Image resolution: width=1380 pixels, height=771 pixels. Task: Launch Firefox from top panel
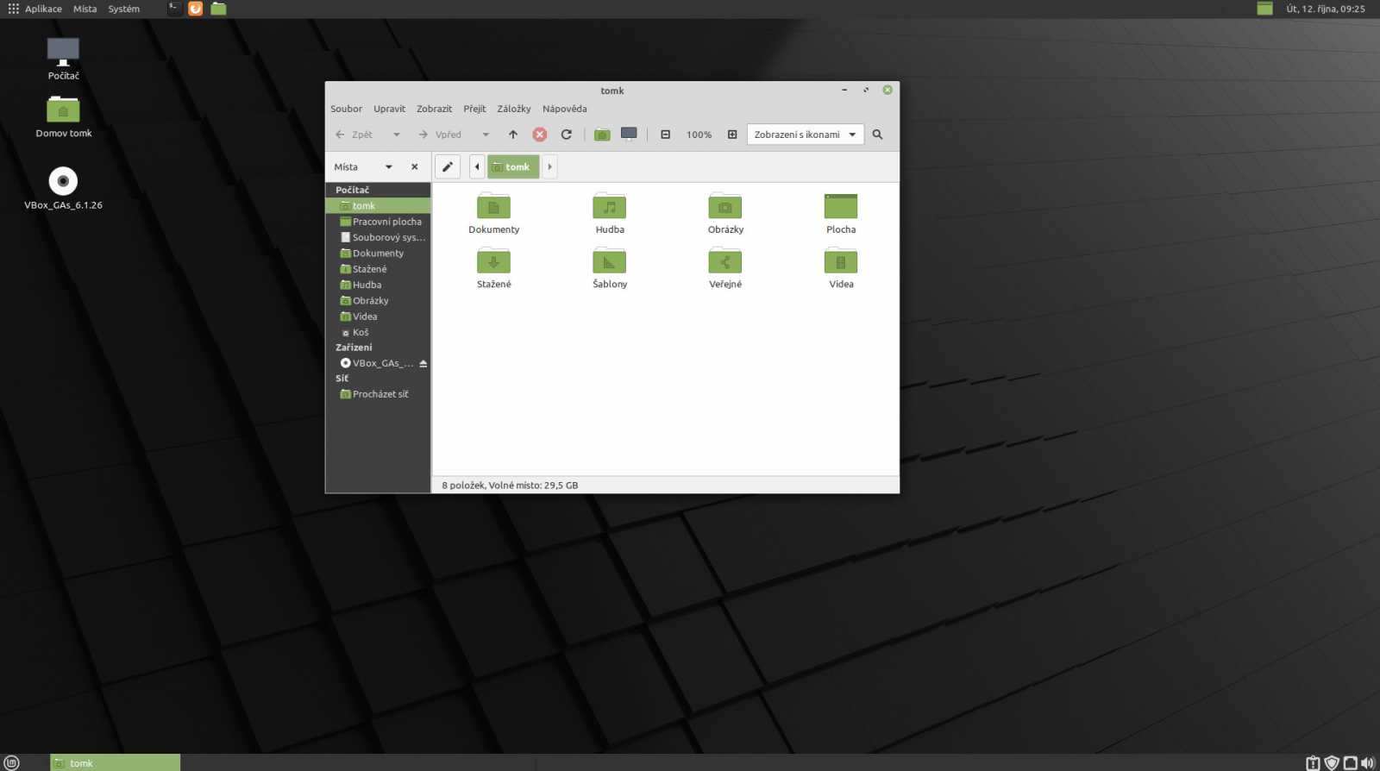[x=196, y=9]
